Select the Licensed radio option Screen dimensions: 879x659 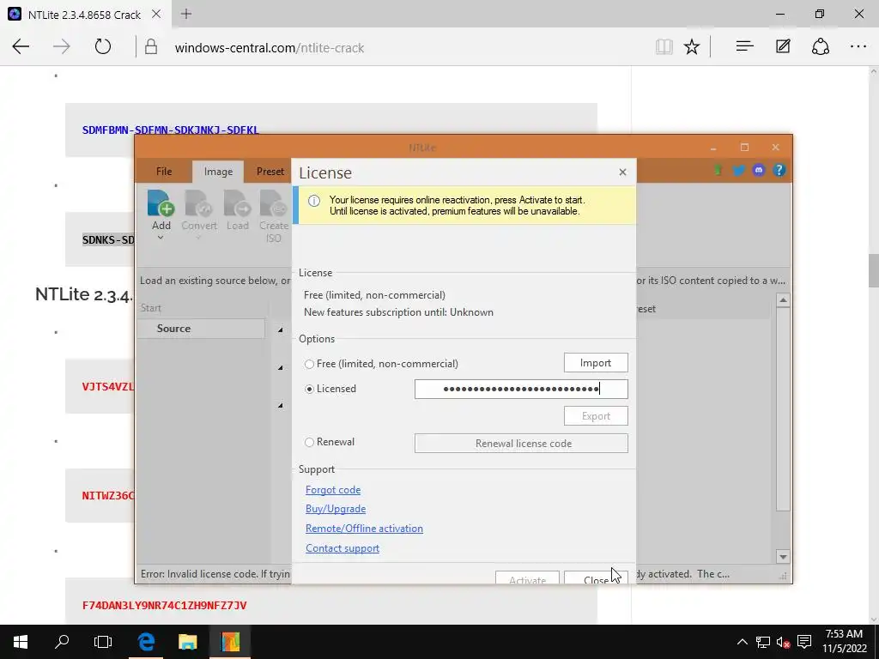[309, 389]
